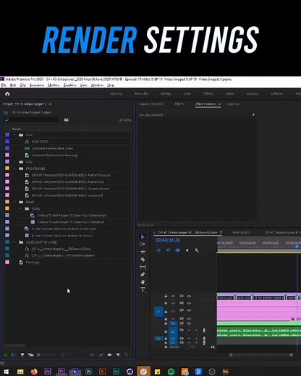Open the Sequence menu

(37, 85)
